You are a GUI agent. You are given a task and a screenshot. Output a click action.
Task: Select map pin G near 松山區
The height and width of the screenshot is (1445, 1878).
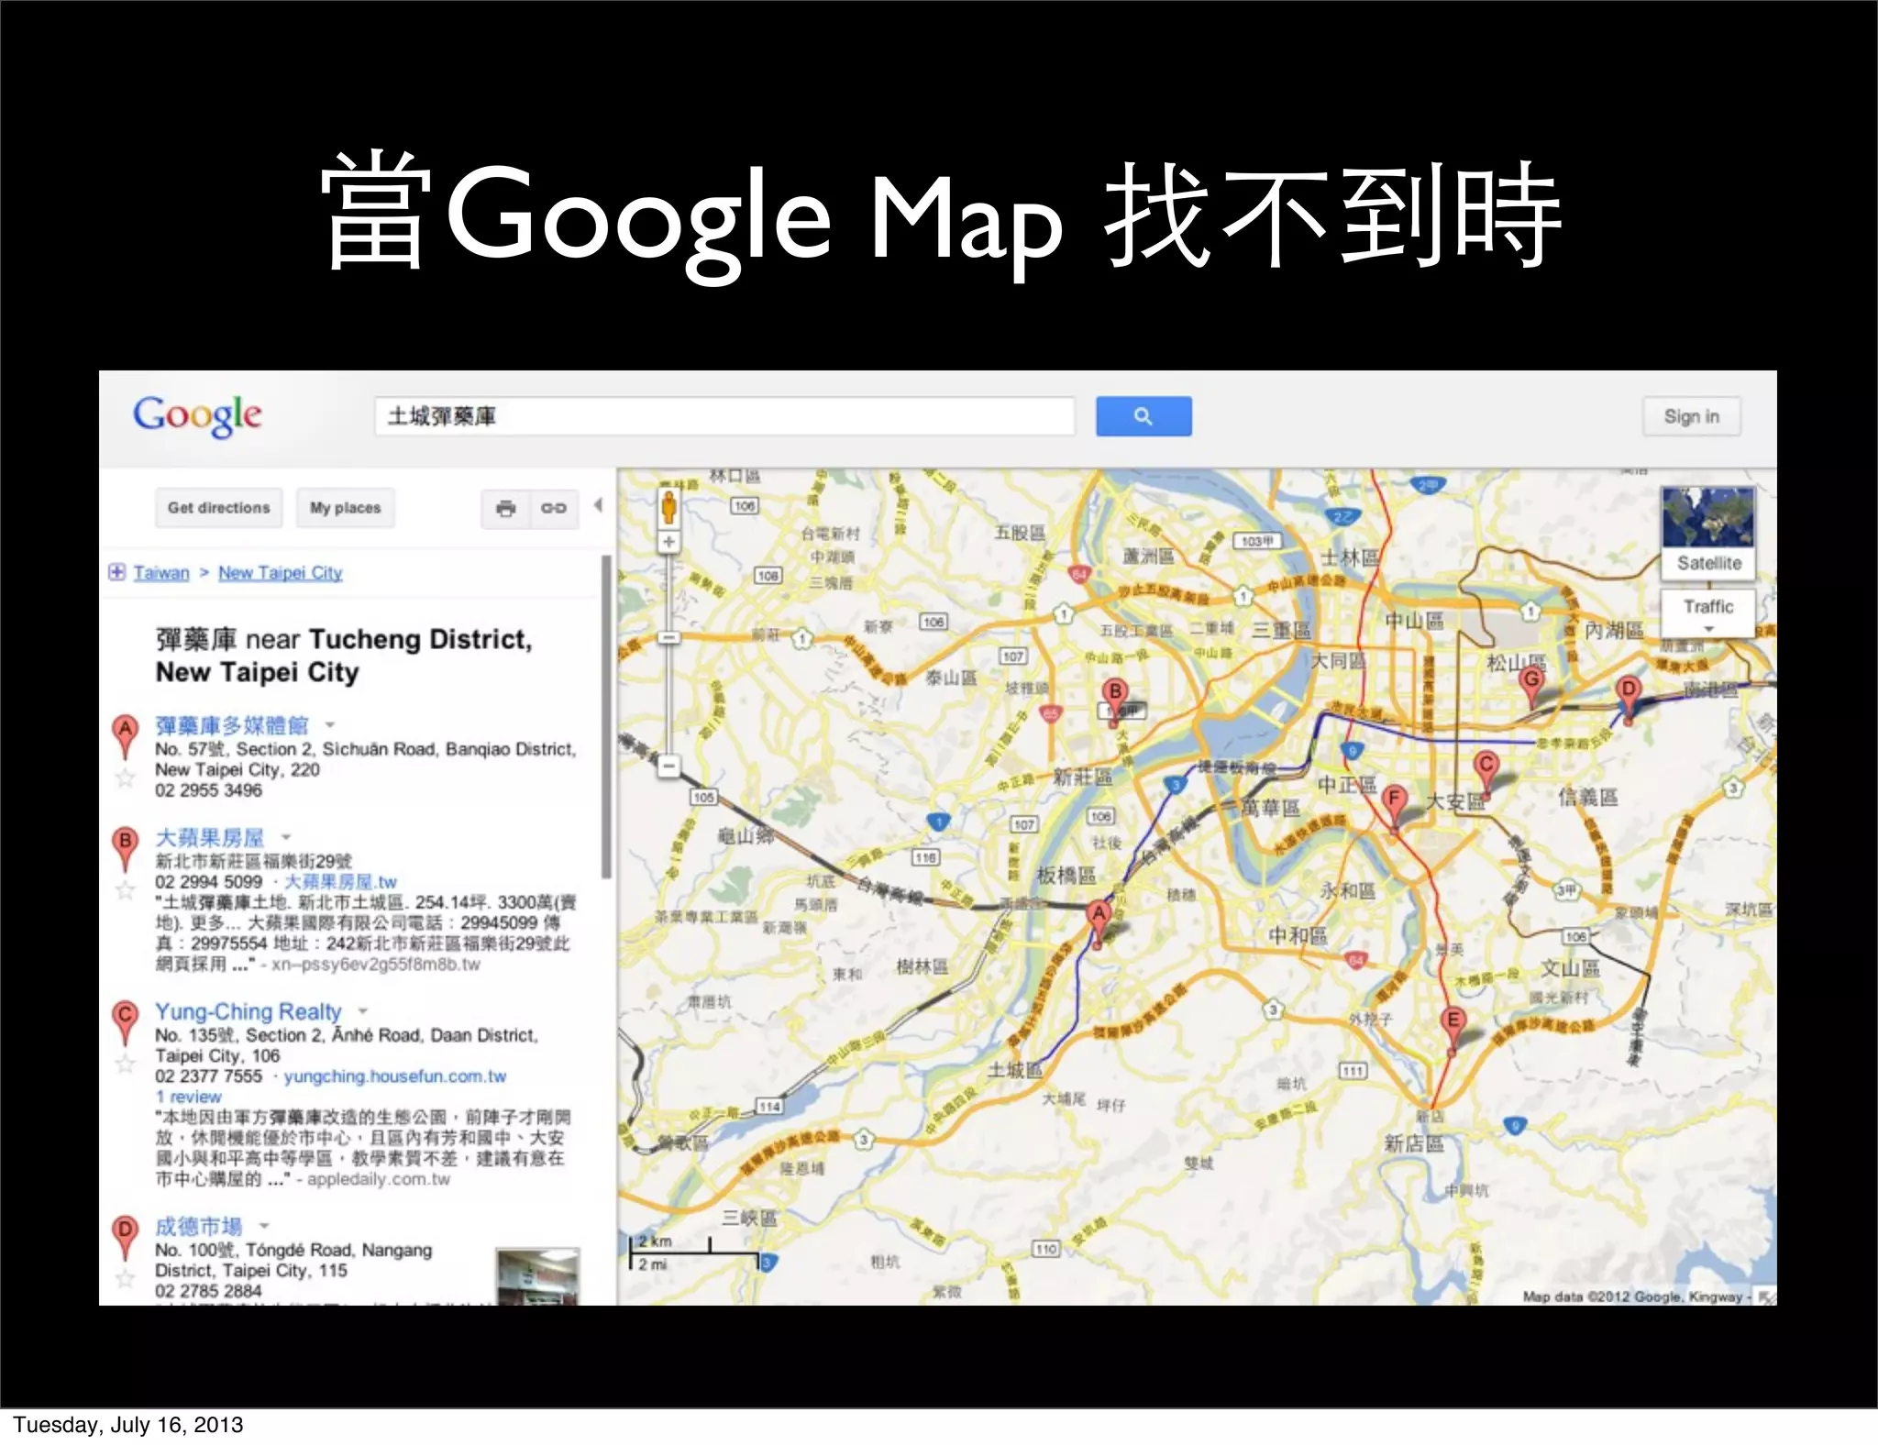1531,689
